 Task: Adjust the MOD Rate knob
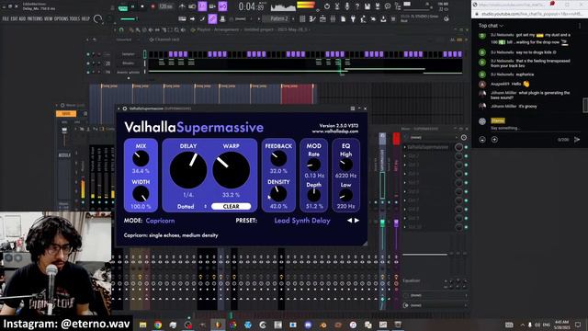[x=313, y=165]
